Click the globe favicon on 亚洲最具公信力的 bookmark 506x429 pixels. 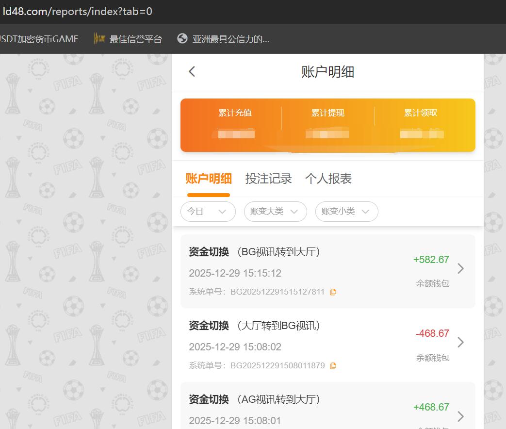182,39
